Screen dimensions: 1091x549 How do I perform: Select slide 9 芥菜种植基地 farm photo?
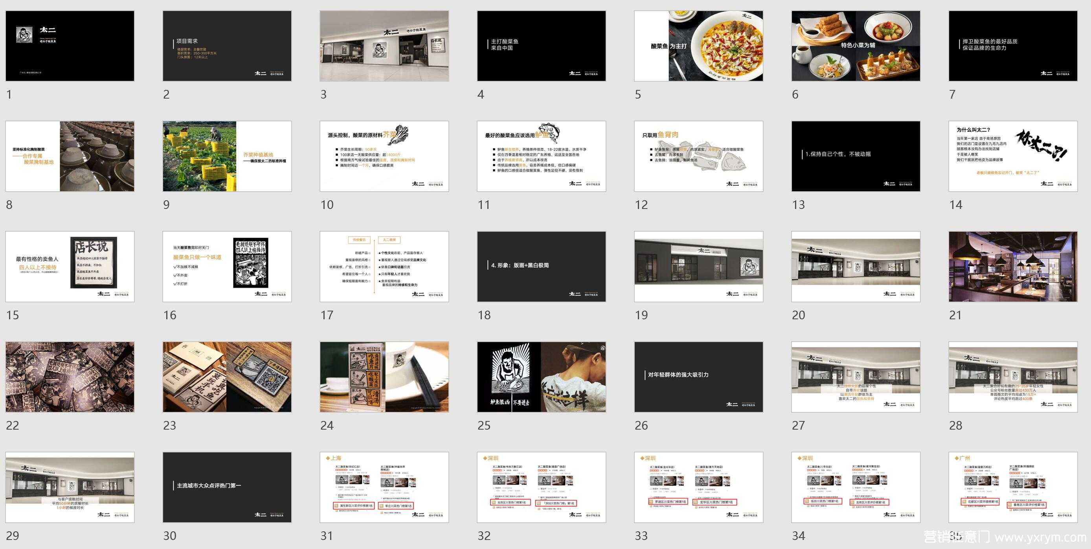coord(227,156)
